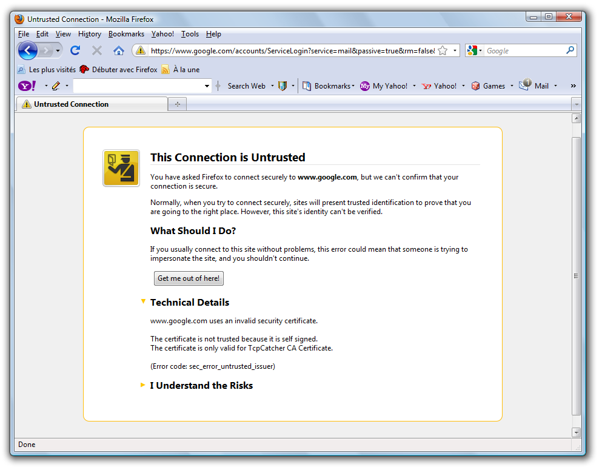Screen dimensions: 602x467
Task: Show more Yahoo toolbar items chevron
Action: (574, 86)
